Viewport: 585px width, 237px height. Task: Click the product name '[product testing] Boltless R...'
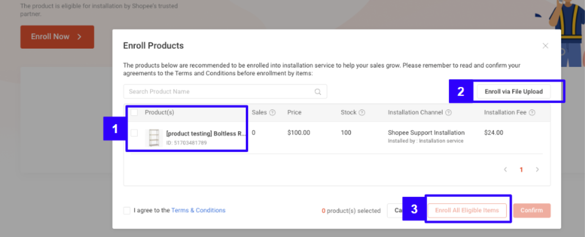pos(206,134)
